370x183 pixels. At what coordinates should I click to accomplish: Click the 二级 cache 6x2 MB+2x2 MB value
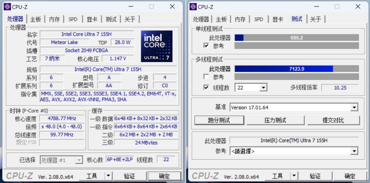(x=146, y=134)
